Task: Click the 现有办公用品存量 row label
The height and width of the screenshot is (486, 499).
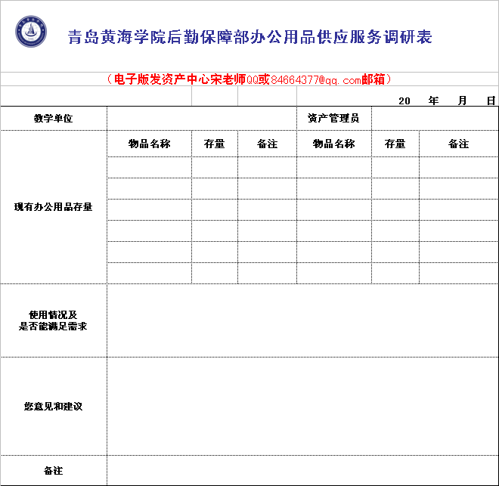Action: coord(53,207)
